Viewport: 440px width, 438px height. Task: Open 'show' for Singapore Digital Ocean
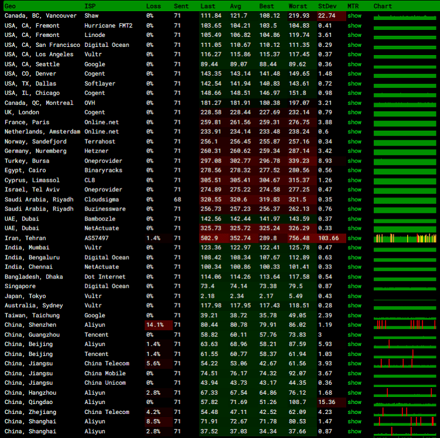(354, 286)
